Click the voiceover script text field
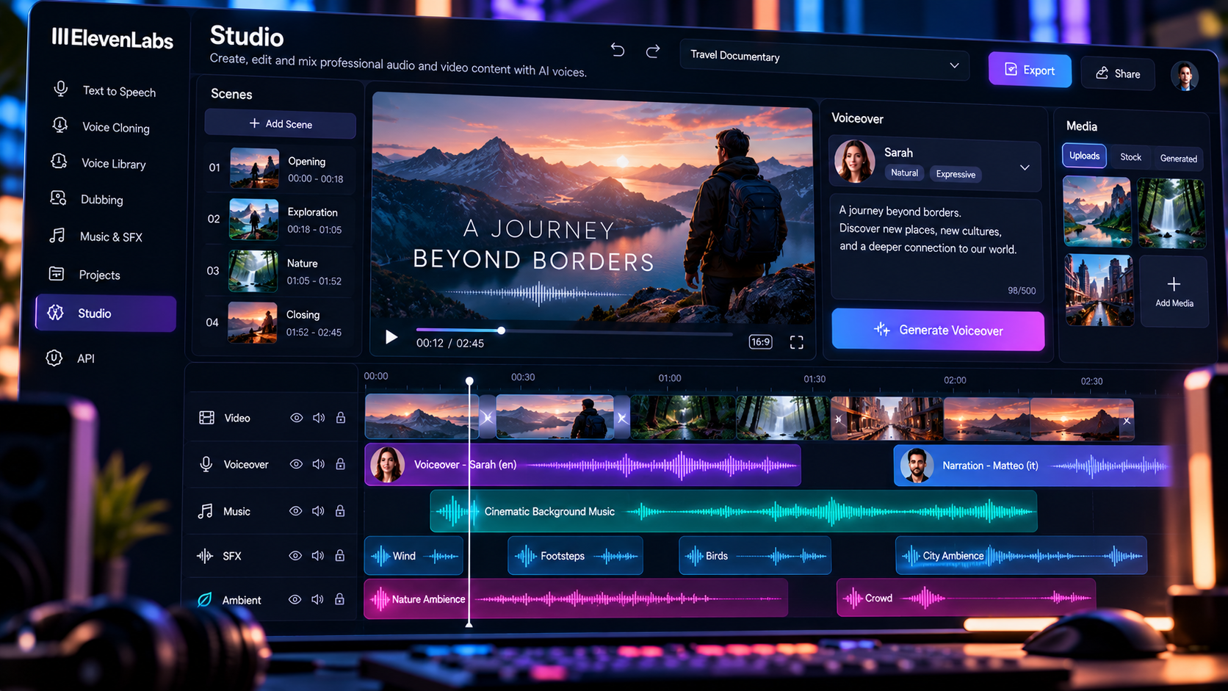 (936, 248)
